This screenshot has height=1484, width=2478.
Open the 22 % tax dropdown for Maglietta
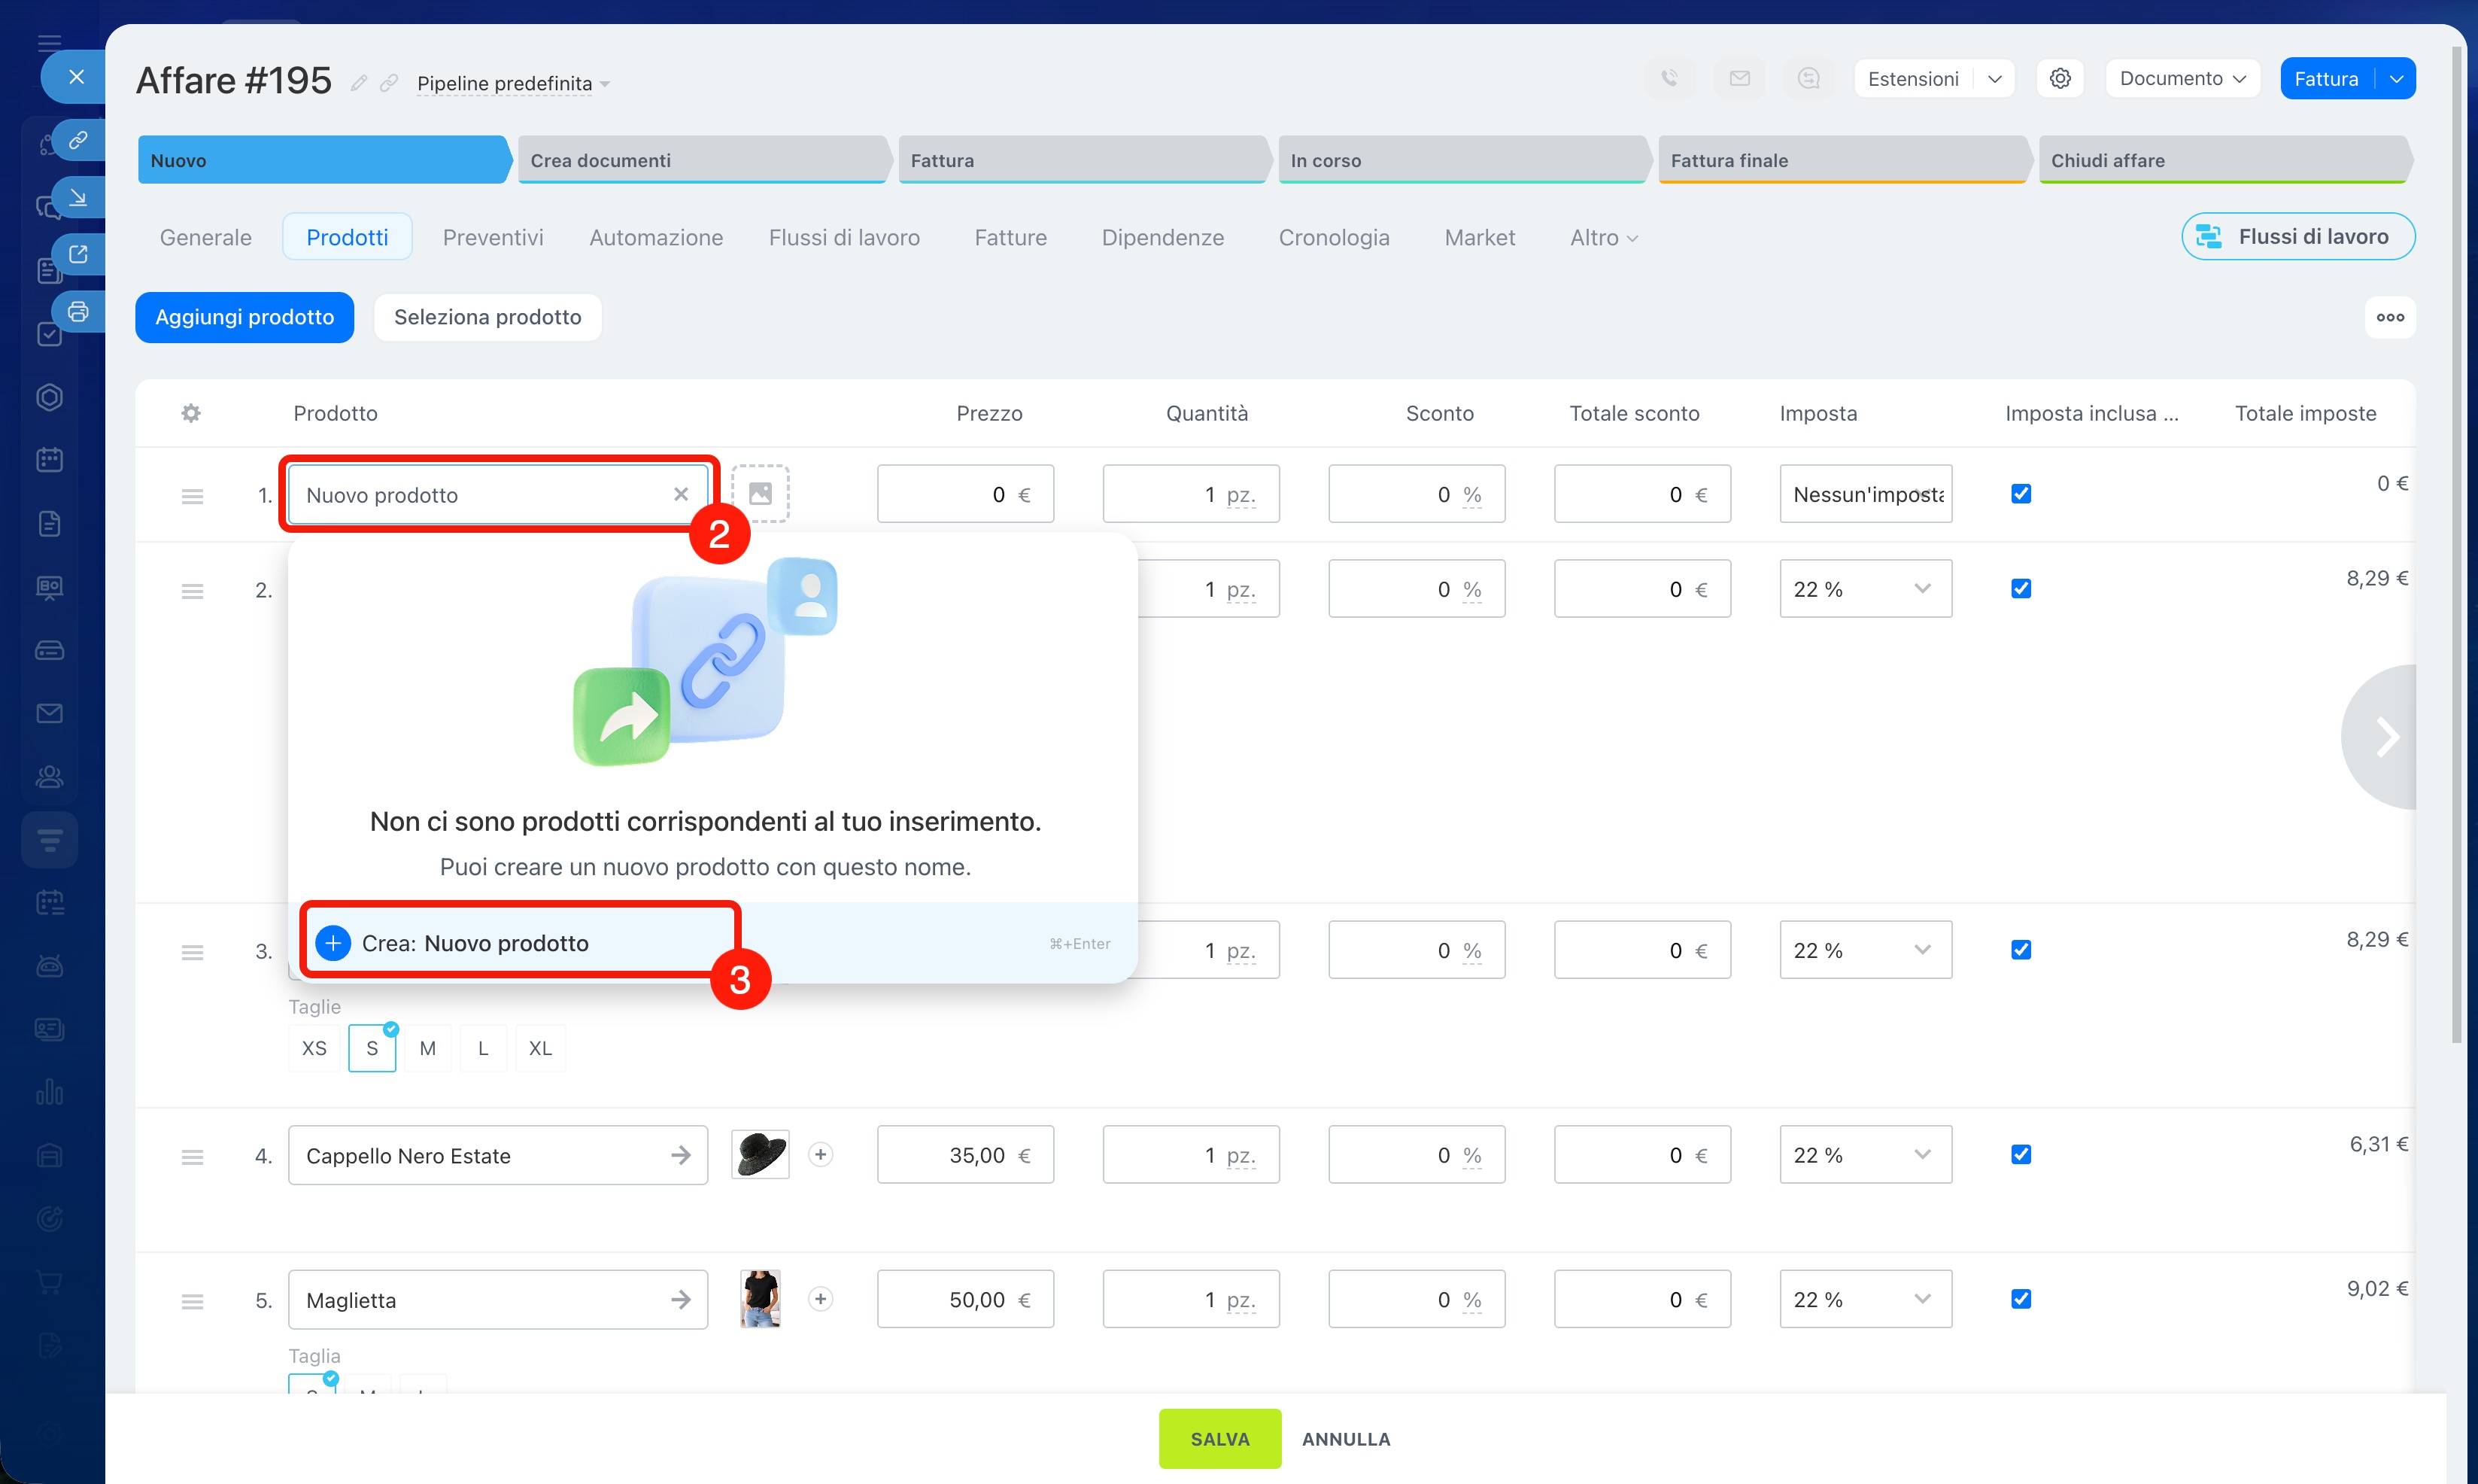click(x=1864, y=1299)
